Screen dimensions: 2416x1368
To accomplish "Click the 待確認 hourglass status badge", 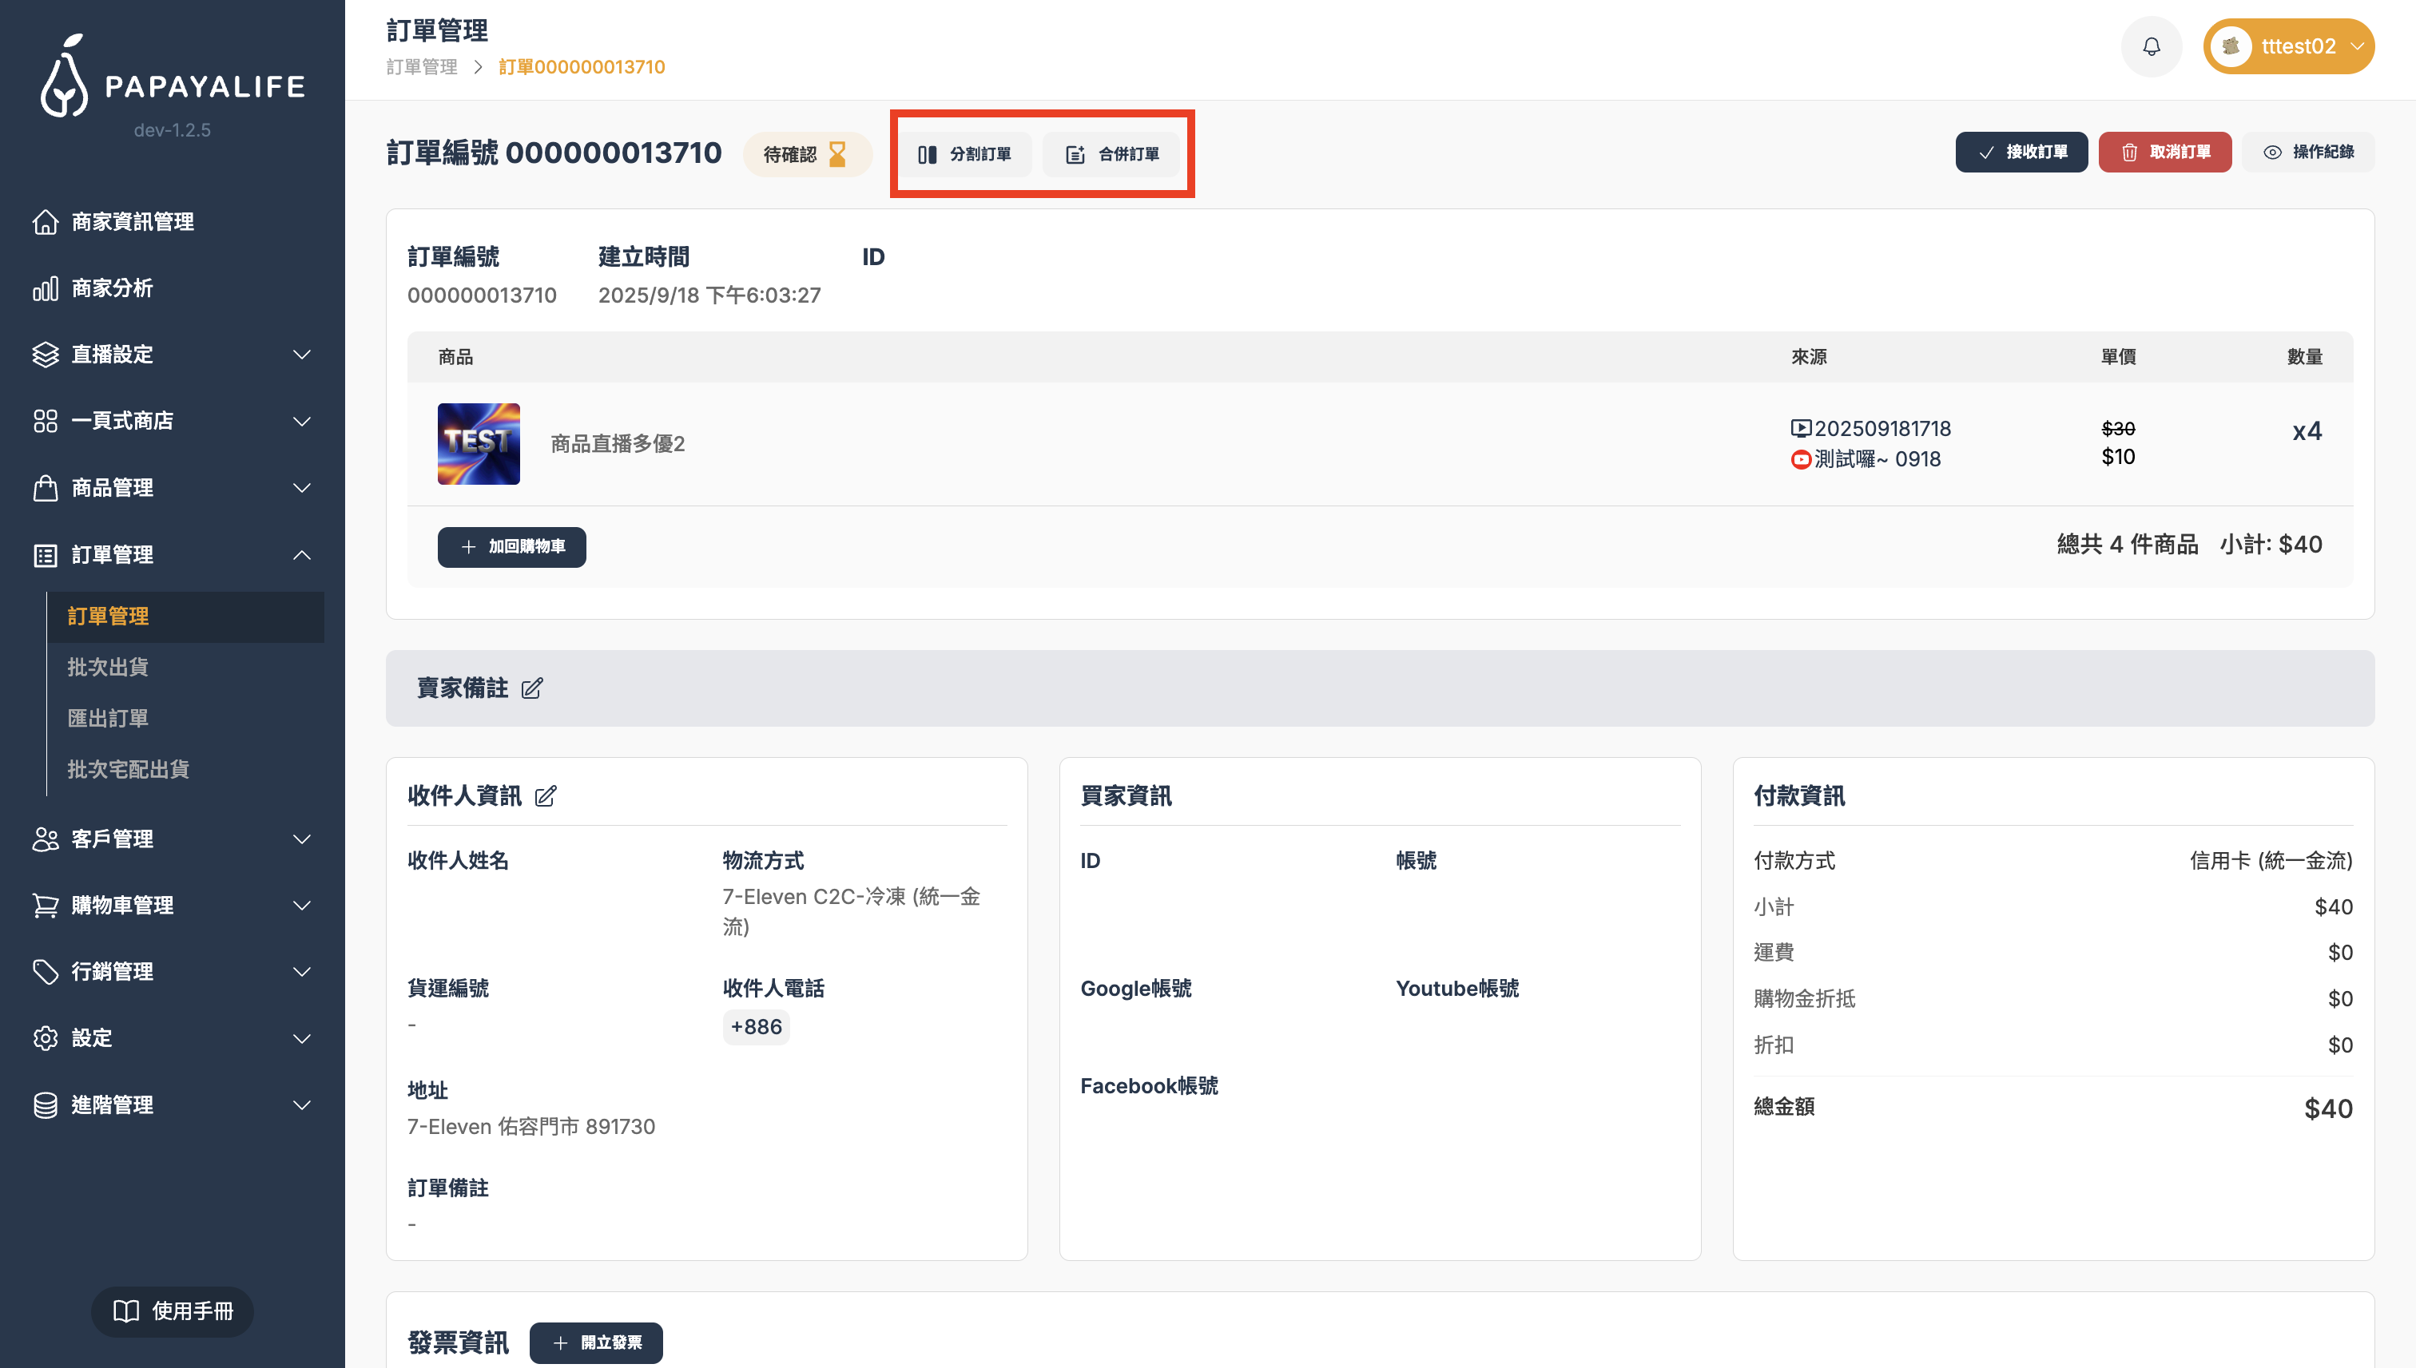I will tap(806, 154).
